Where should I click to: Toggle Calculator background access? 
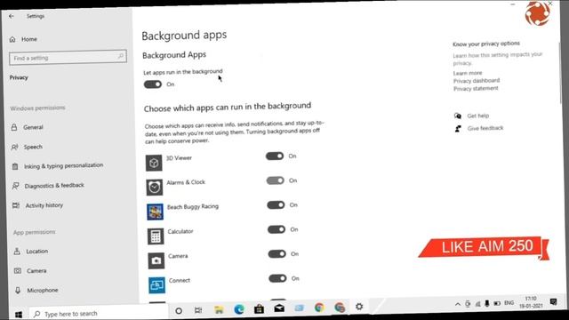[276, 229]
